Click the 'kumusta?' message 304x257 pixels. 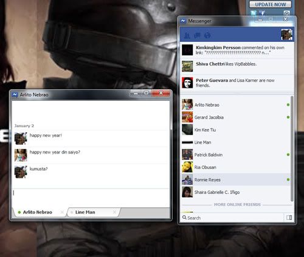click(x=38, y=169)
